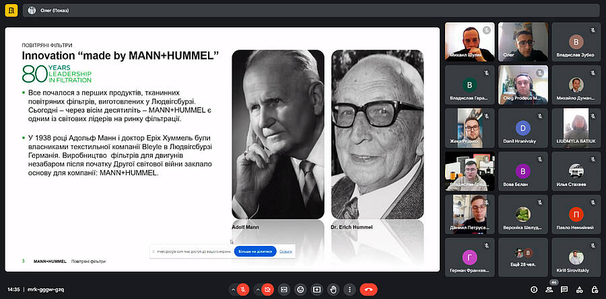606x299 pixels.
Task: Select Михайло Думан... participant tile
Action: 576,85
